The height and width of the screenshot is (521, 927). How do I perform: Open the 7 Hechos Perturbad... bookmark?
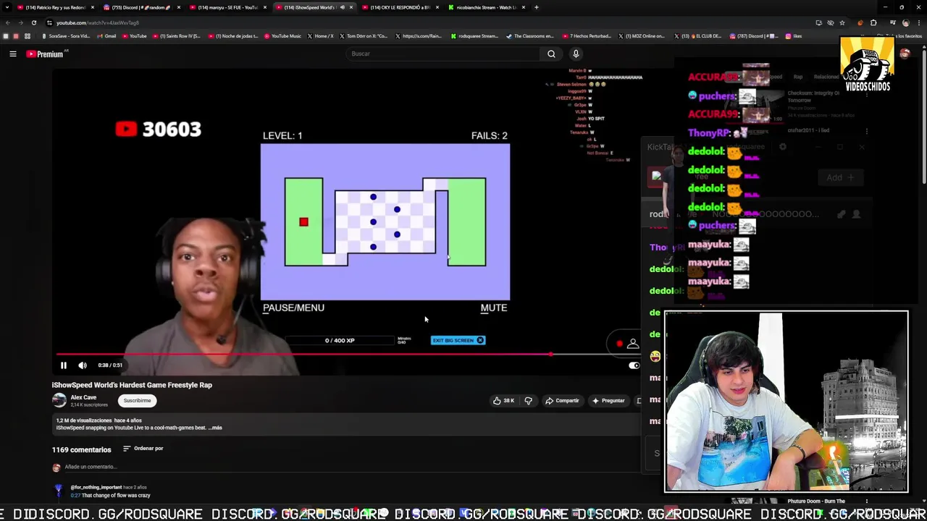(x=587, y=36)
